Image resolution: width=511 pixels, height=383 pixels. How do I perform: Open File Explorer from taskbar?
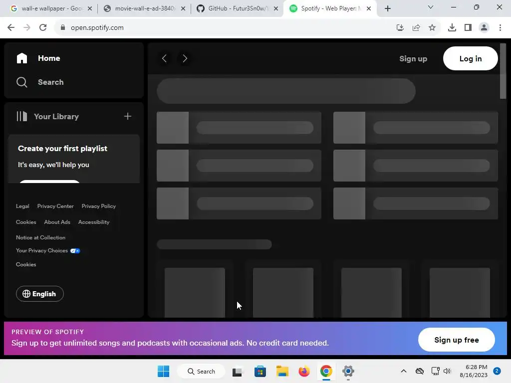[282, 371]
